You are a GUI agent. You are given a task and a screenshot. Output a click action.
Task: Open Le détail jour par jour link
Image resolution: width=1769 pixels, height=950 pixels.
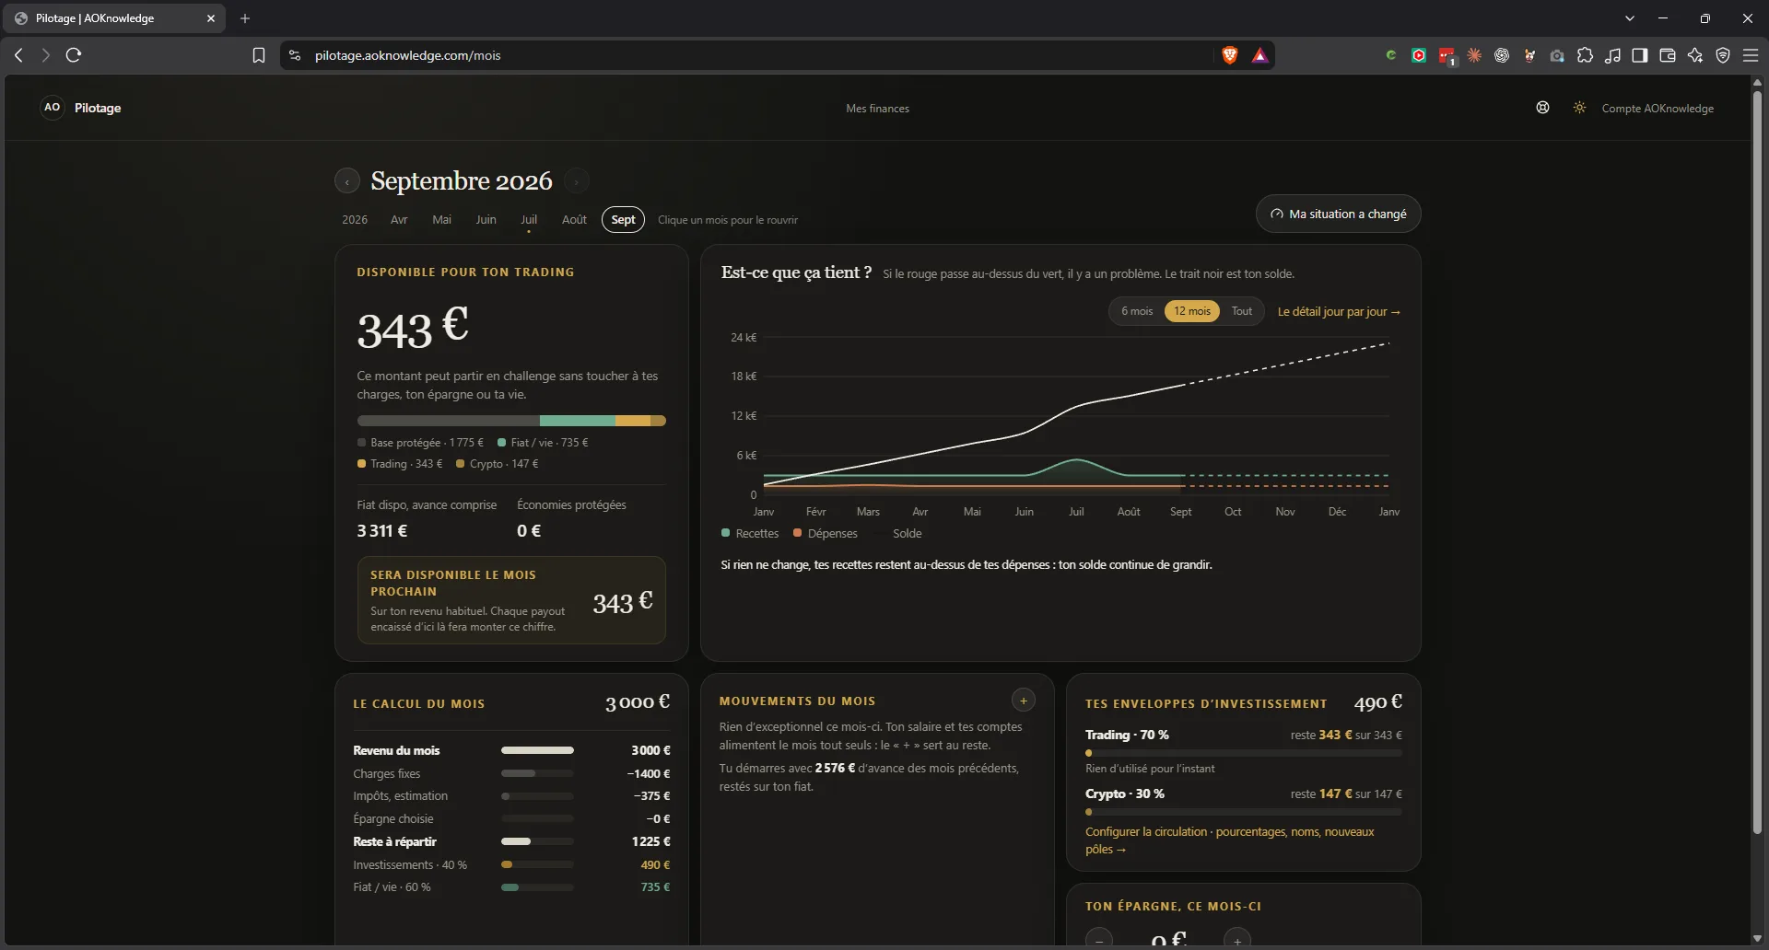click(x=1339, y=312)
